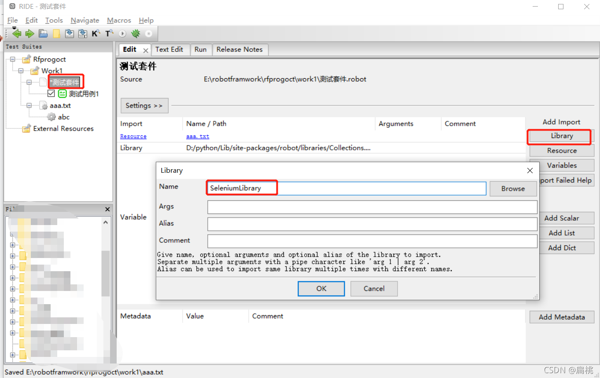Screen dimensions: 600x378
Task: Open a test suite with the folder icon
Action: click(x=43, y=33)
